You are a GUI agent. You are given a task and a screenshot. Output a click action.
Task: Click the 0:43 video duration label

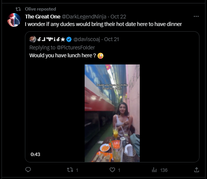[x=35, y=154]
